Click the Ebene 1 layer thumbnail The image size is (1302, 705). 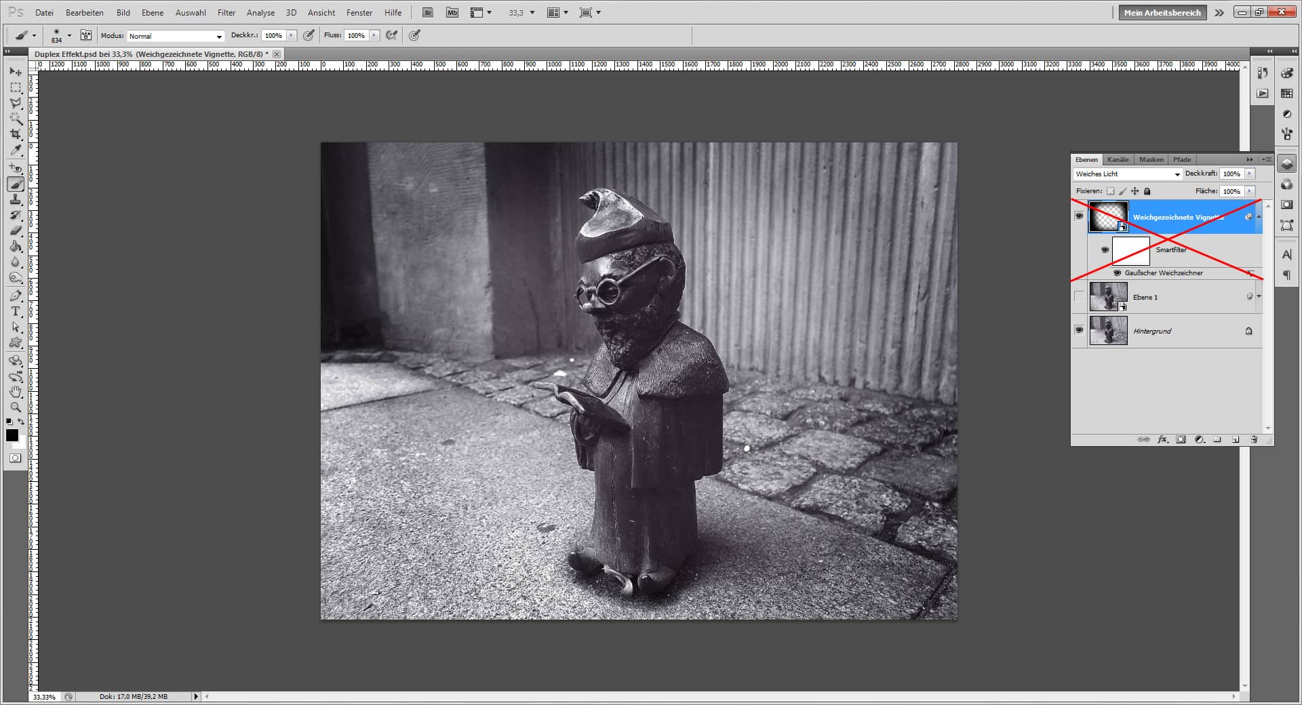(1108, 296)
